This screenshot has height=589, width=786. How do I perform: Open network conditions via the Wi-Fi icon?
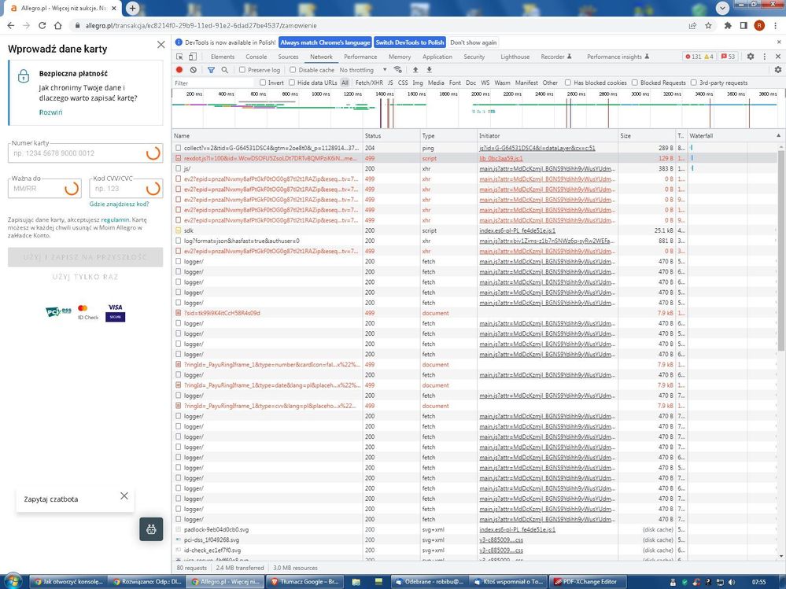397,70
